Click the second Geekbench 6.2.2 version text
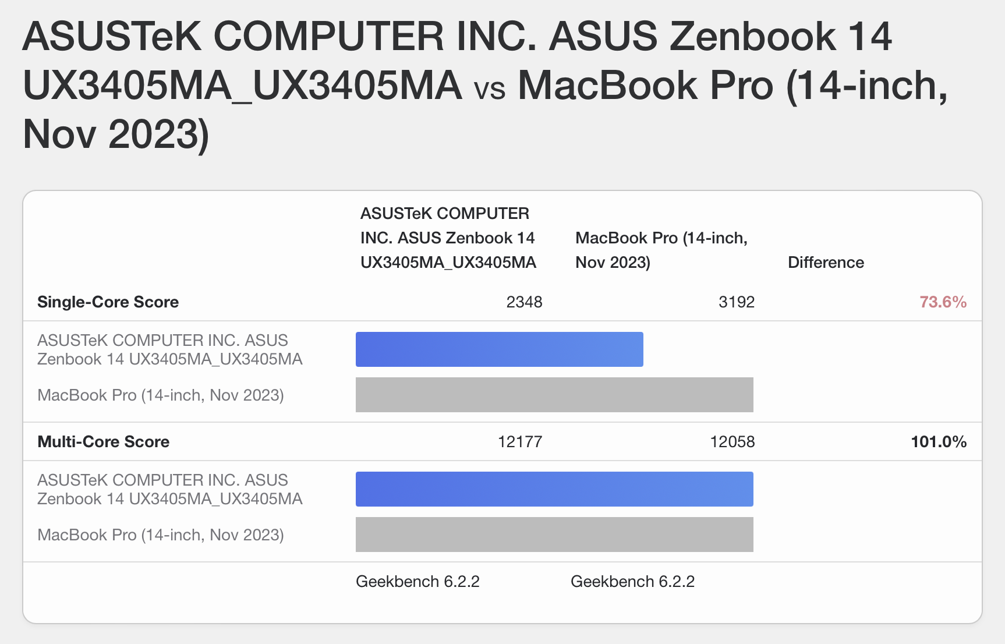This screenshot has height=644, width=1005. point(632,581)
